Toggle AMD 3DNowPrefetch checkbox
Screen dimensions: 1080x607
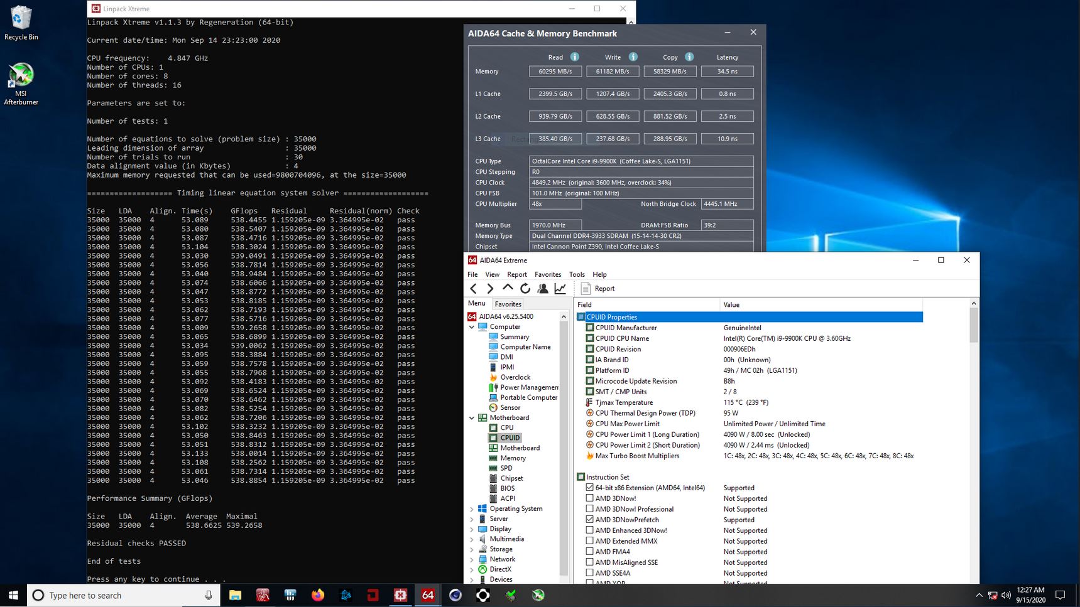click(x=589, y=519)
